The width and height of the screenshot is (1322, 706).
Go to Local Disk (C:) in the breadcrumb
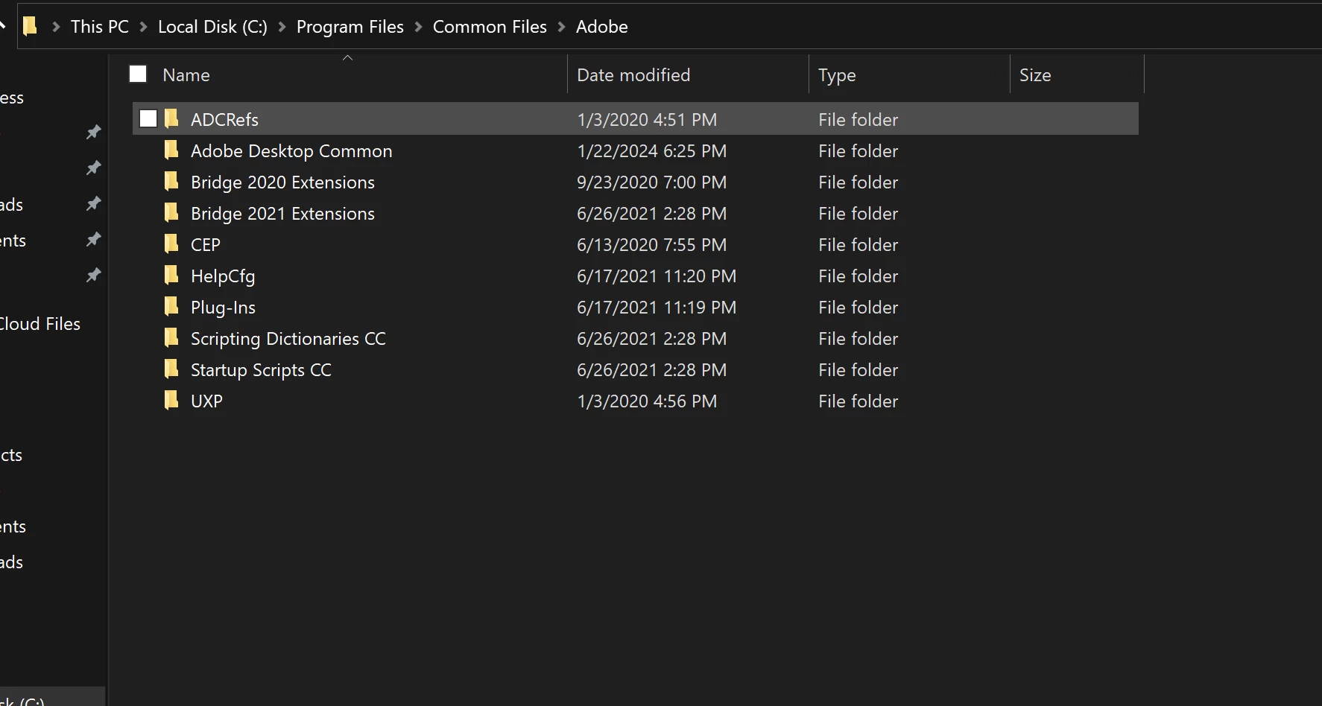(212, 27)
